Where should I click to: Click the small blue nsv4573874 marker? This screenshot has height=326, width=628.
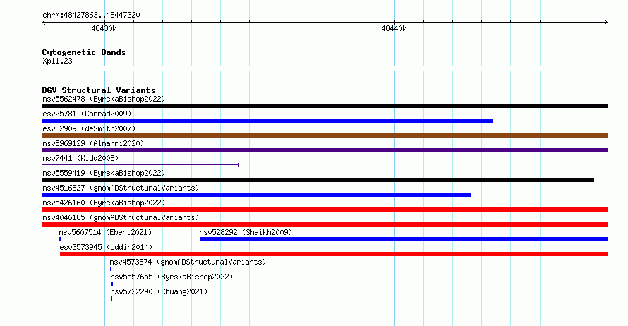(x=111, y=269)
